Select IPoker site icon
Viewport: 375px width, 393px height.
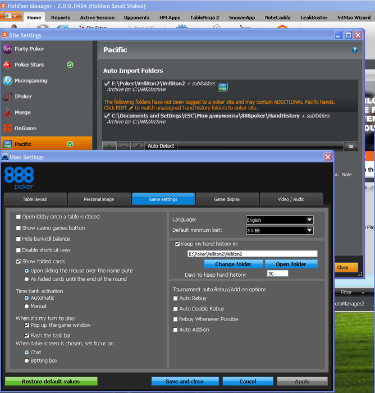[7, 97]
